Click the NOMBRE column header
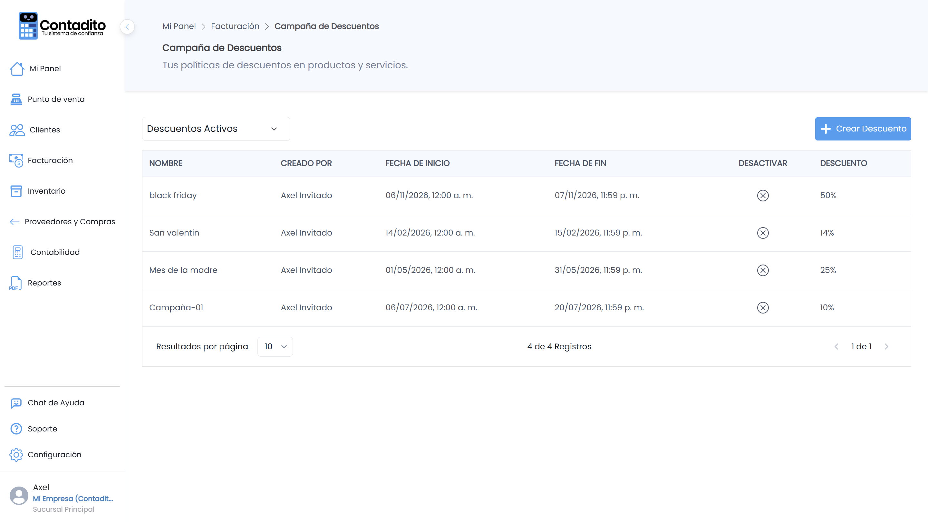The image size is (928, 522). point(166,164)
